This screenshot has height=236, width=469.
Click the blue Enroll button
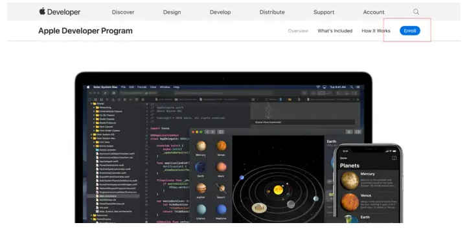(x=410, y=31)
